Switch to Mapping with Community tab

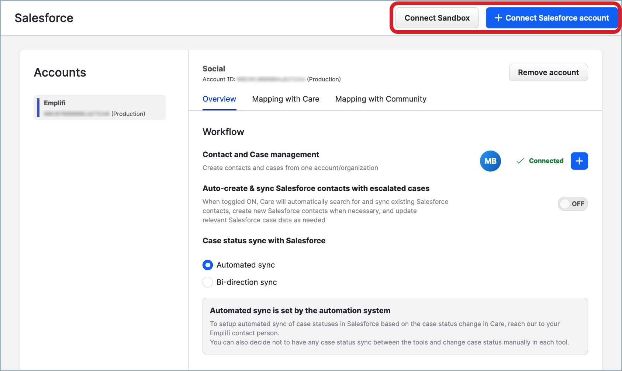(381, 99)
